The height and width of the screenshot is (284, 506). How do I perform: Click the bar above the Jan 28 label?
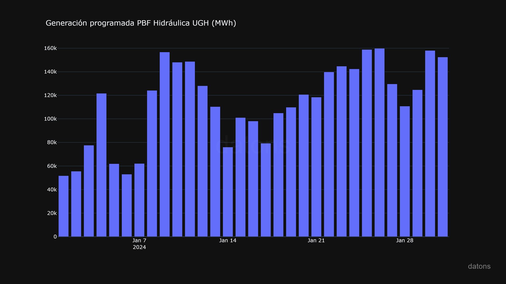click(405, 171)
